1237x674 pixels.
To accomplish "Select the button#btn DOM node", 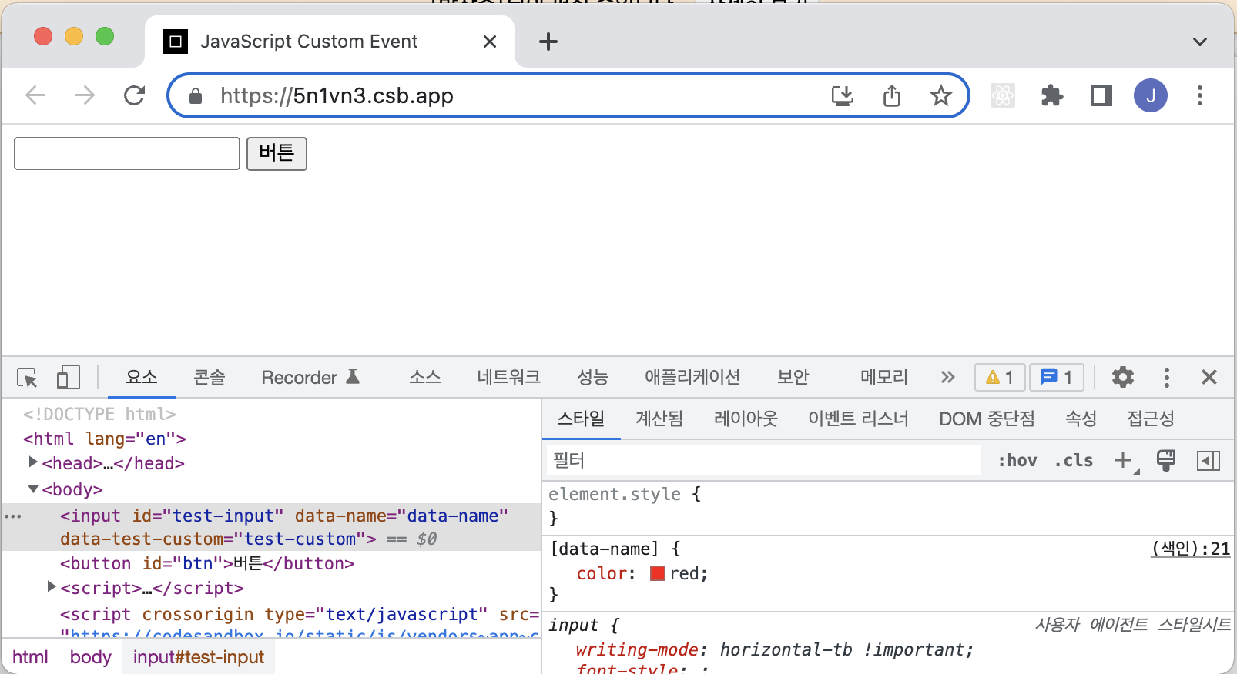I will click(x=207, y=563).
